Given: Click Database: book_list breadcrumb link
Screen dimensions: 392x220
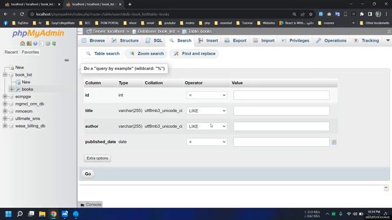Looking at the screenshot, I should coord(156,31).
